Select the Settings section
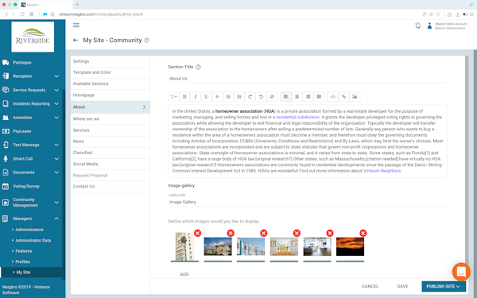This screenshot has height=298, width=477. tap(111, 61)
